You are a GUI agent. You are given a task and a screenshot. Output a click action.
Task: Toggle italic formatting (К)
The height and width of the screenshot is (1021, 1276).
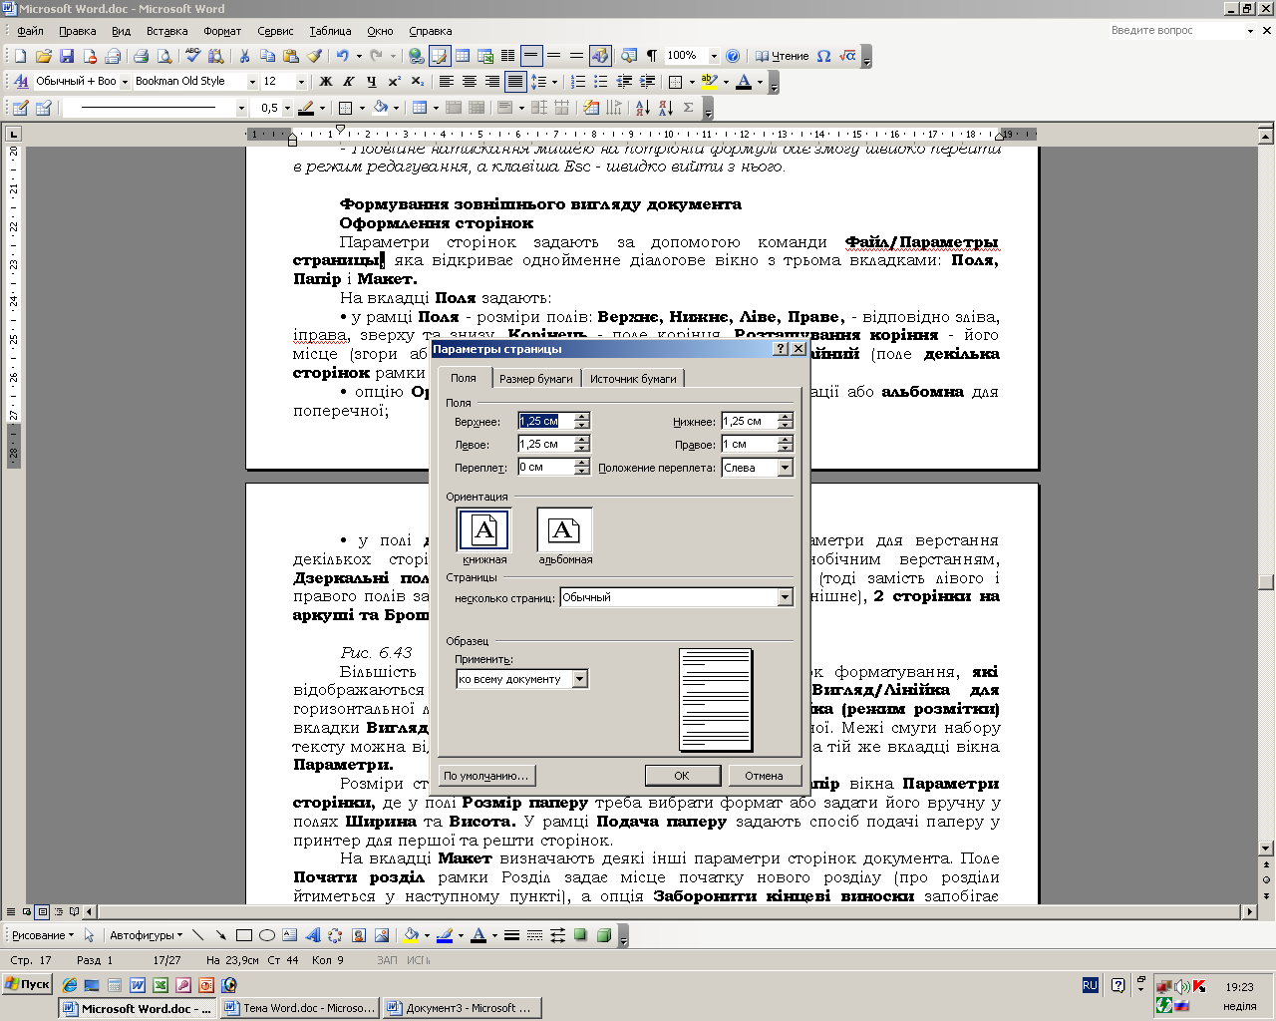(348, 82)
